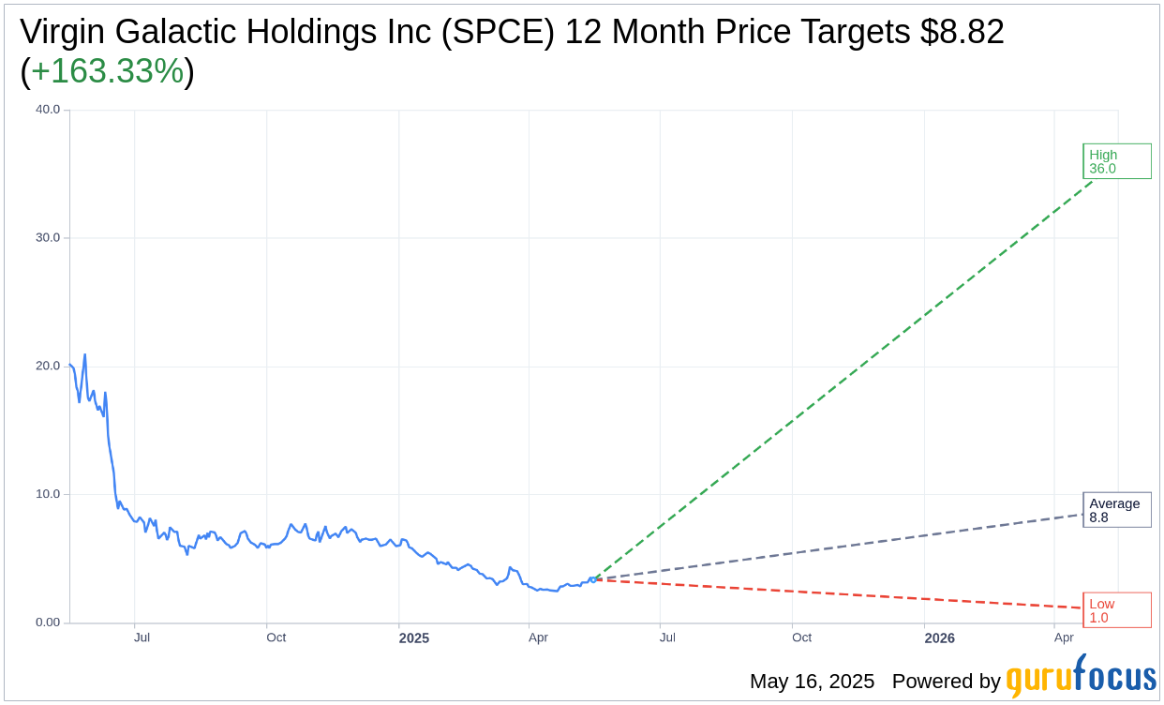Screen dimensions: 1164x705
Task: Click the red dashed low target line
Action: pyautogui.click(x=838, y=593)
